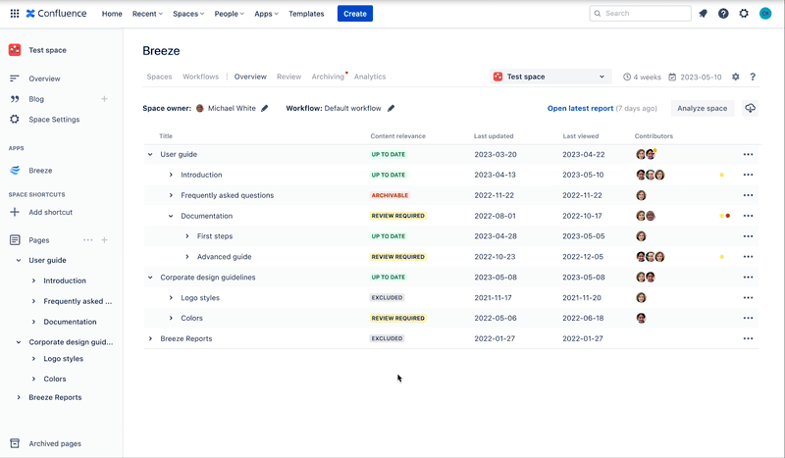Open the People menu
This screenshot has height=458, width=785.
tap(229, 14)
